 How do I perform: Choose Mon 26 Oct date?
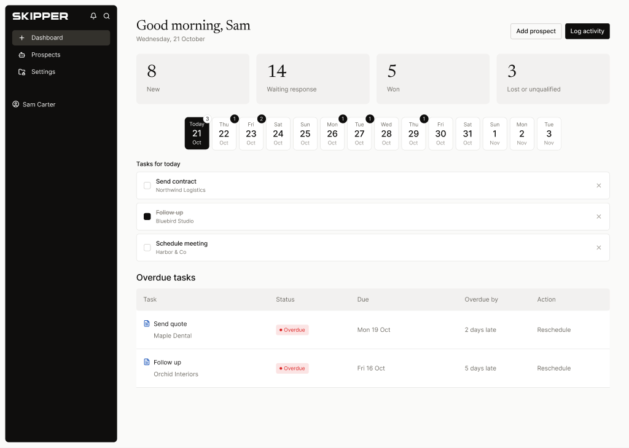pos(332,134)
